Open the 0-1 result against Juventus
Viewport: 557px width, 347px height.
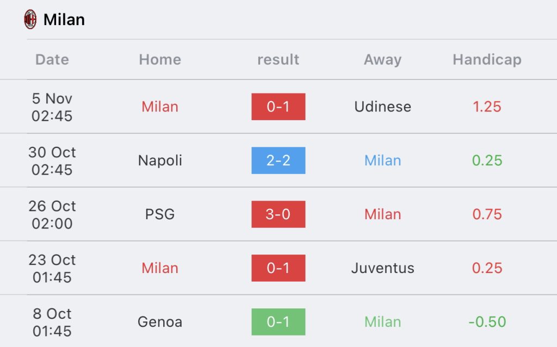(x=278, y=268)
